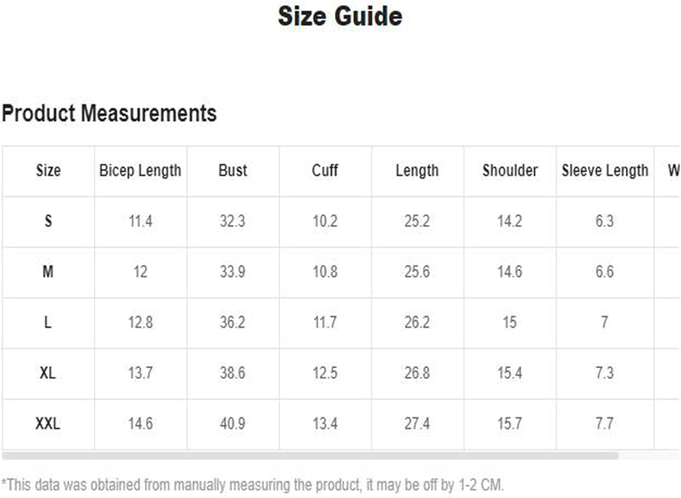
Task: Select the XL size row label
Action: pos(48,373)
